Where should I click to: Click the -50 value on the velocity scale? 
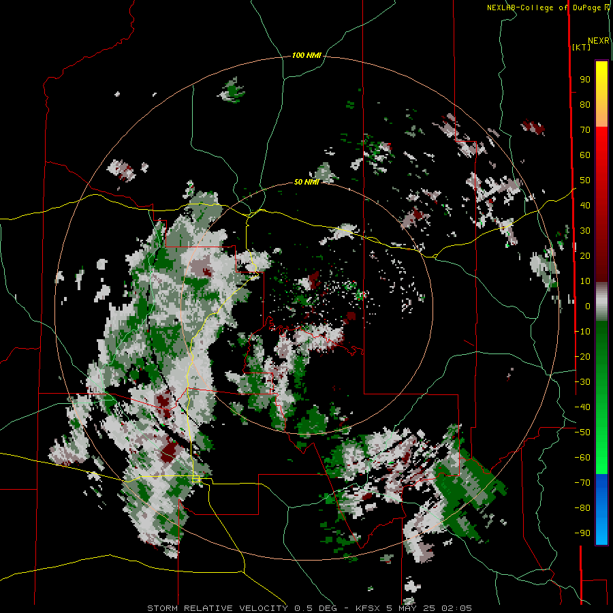pyautogui.click(x=582, y=433)
